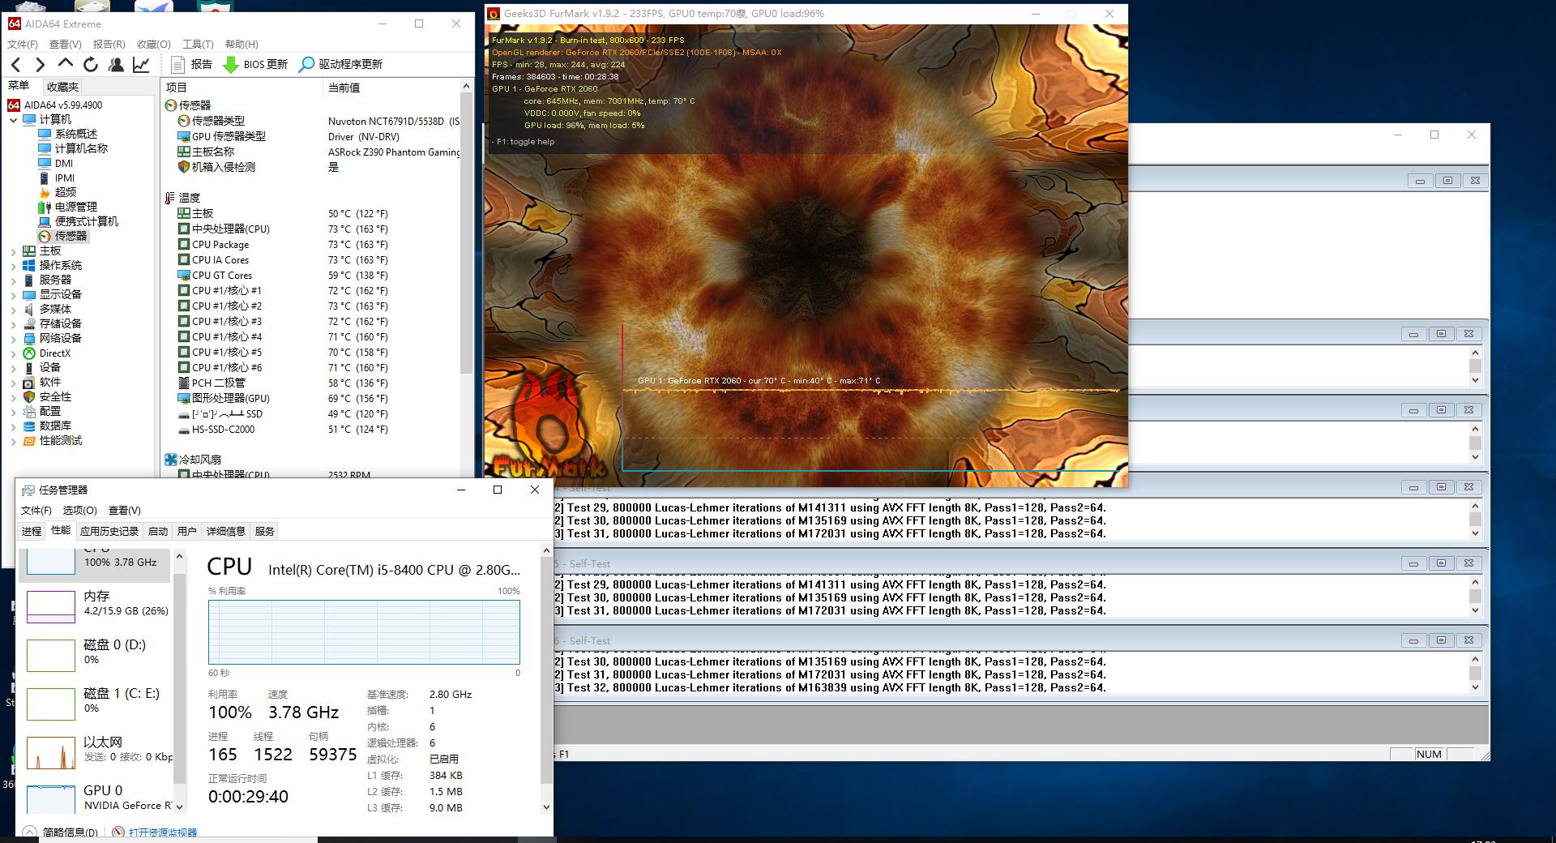Open 安全性 in the AIDA64 tree

pyautogui.click(x=55, y=396)
